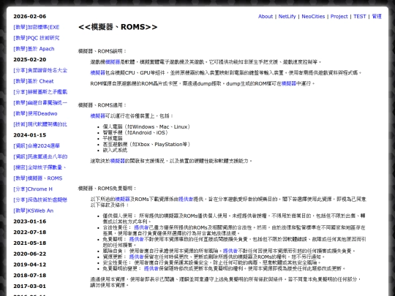
Task: Expand the 2022-07-18 date group
Action: point(30,232)
